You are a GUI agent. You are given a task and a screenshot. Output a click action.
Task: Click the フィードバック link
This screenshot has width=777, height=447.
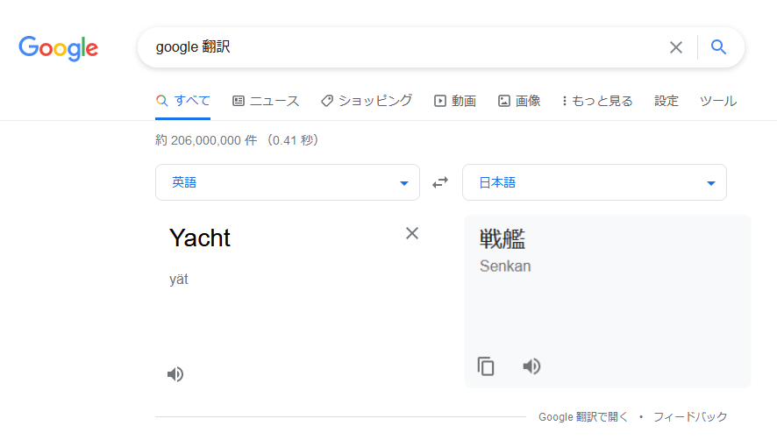click(690, 417)
